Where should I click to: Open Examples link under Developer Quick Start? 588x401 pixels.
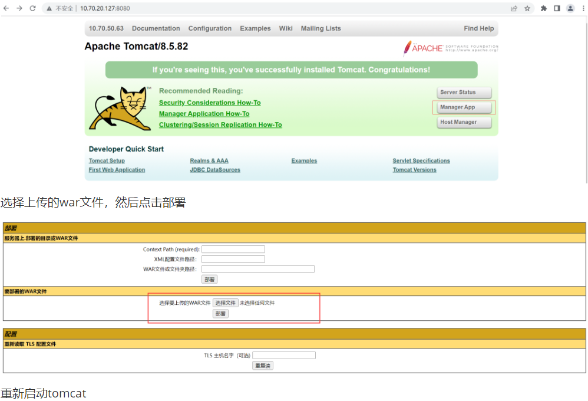(x=304, y=161)
